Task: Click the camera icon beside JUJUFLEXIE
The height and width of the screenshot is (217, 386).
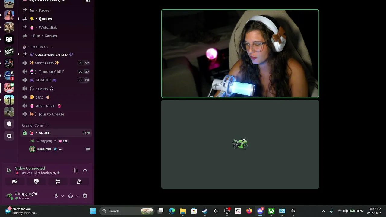Action: pyautogui.click(x=88, y=149)
